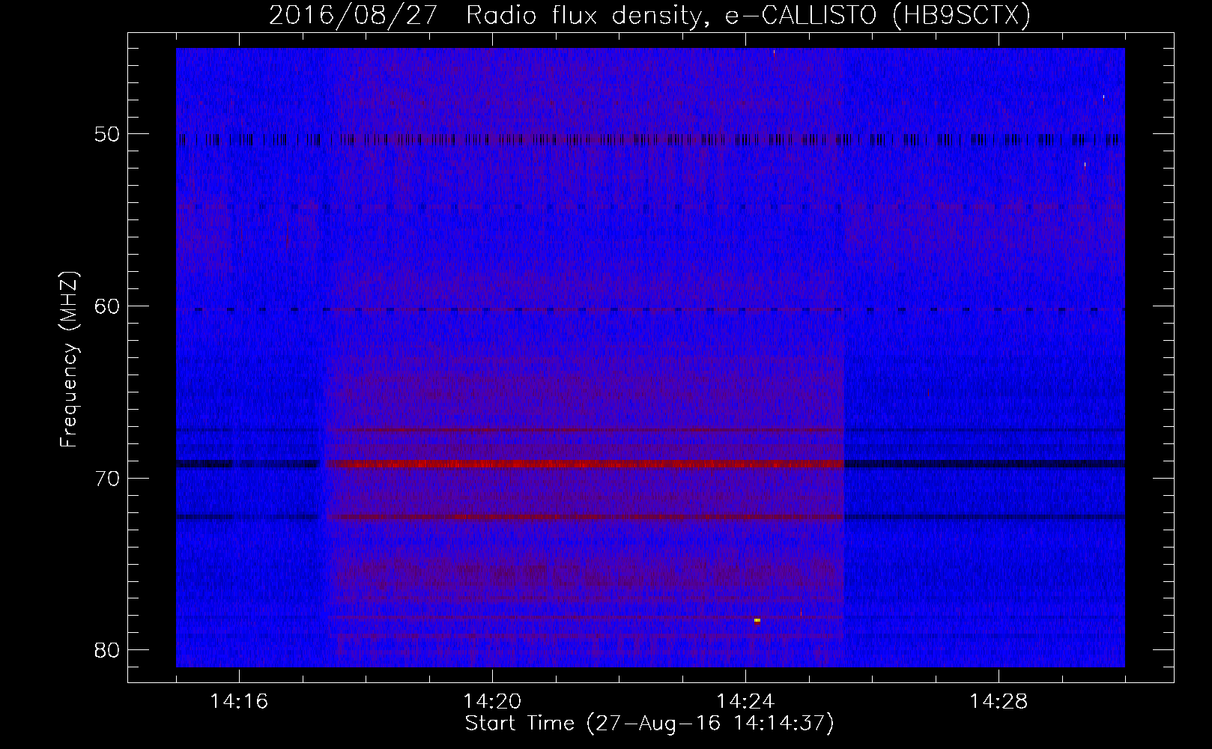
Task: Click the '80' frequency tick label
Action: tap(108, 649)
